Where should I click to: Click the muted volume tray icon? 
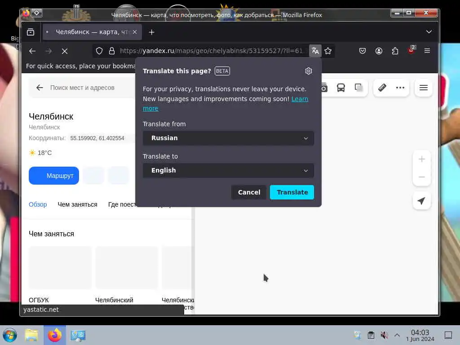click(x=384, y=335)
